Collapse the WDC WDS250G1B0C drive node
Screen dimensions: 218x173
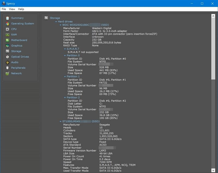pos(60,25)
